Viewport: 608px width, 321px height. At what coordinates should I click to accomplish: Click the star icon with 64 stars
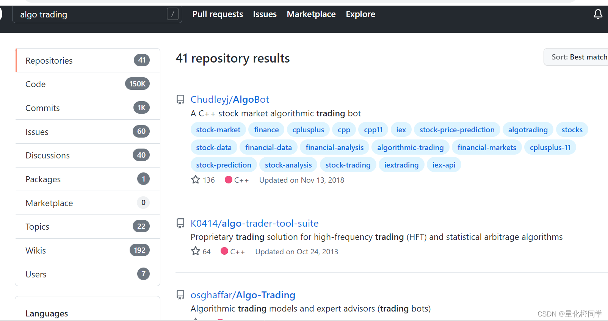click(x=195, y=251)
